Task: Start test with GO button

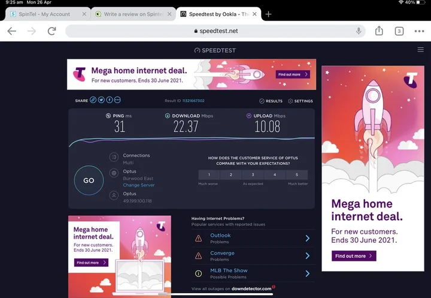Action: point(89,180)
